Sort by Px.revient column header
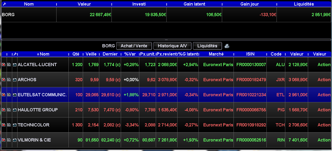Screen dimensions: 332x151 coord(167,54)
